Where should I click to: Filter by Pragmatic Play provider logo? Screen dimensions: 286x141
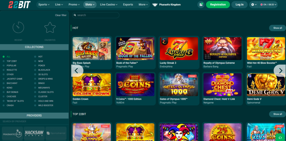12,133
